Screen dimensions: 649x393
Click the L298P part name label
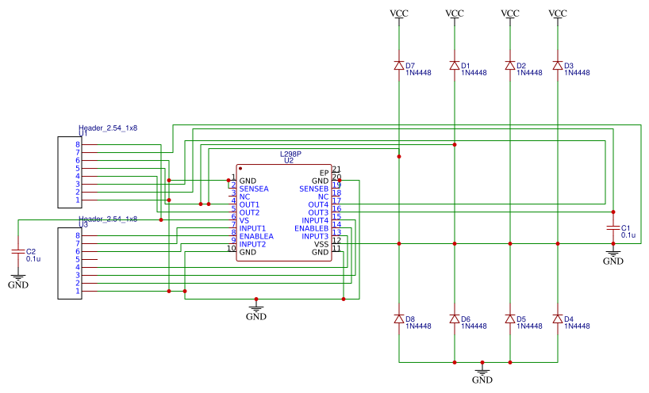290,155
